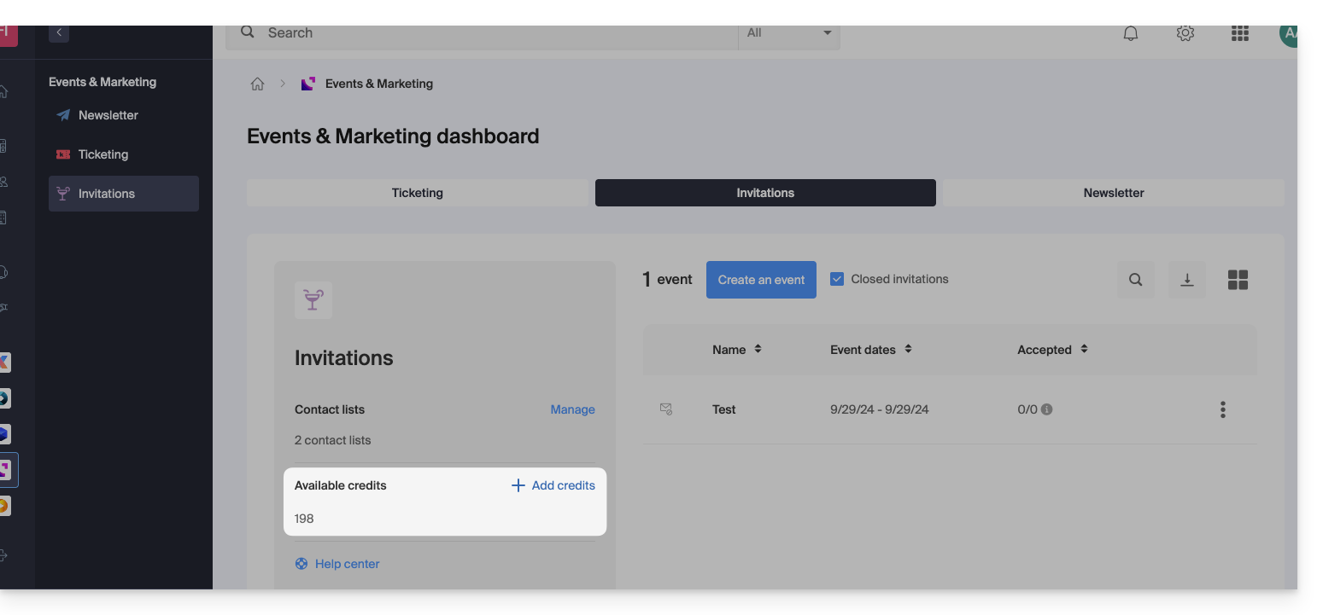The height and width of the screenshot is (615, 1323).
Task: Uncheck the Closed invitations checkbox
Action: pyautogui.click(x=837, y=279)
